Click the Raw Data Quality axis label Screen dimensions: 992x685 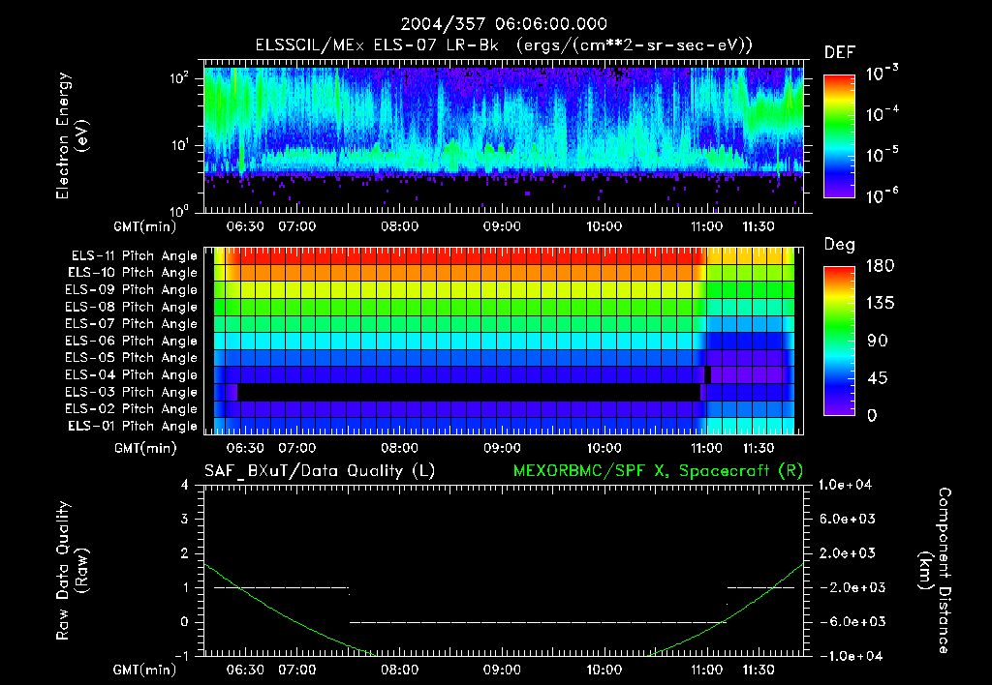(x=72, y=571)
